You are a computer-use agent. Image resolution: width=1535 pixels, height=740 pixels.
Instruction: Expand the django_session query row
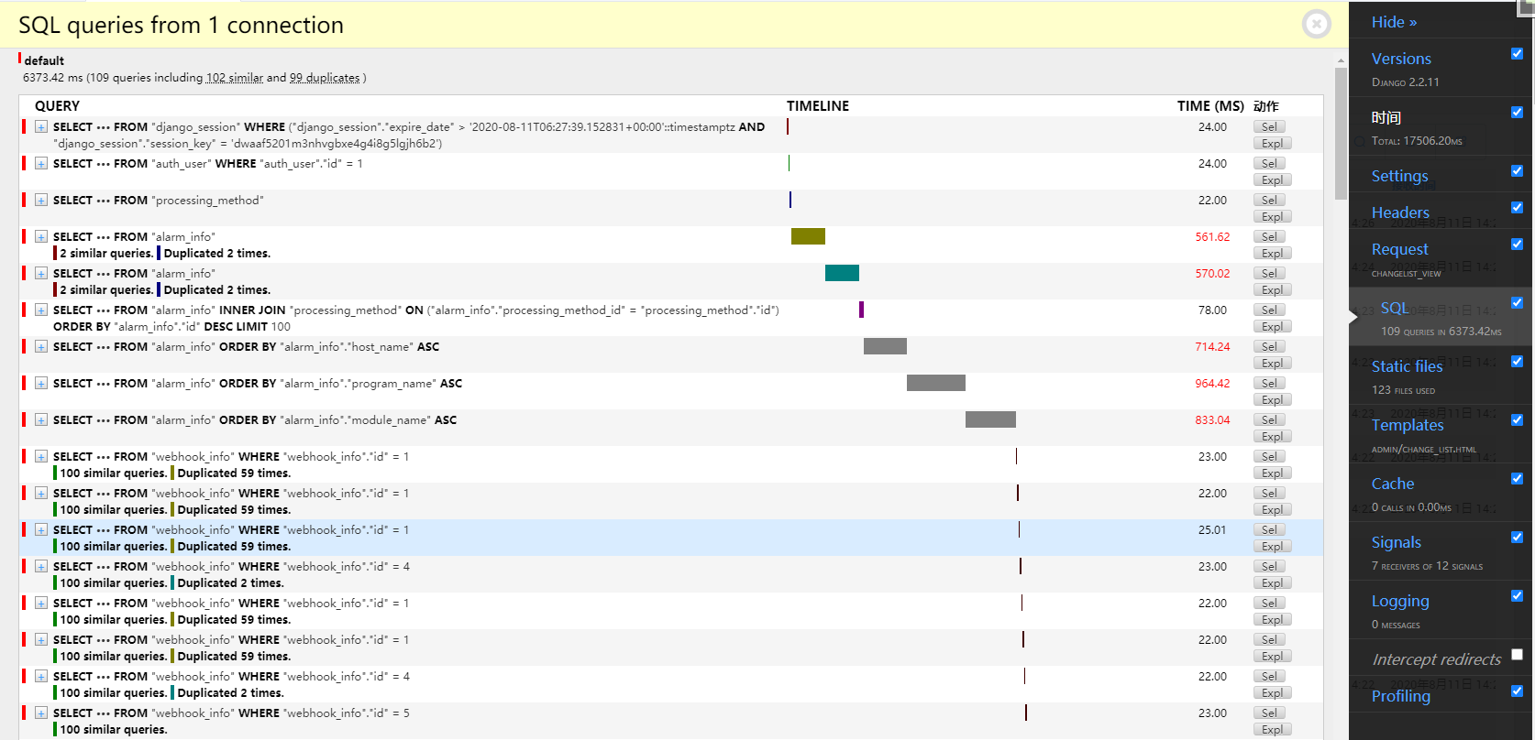[41, 126]
